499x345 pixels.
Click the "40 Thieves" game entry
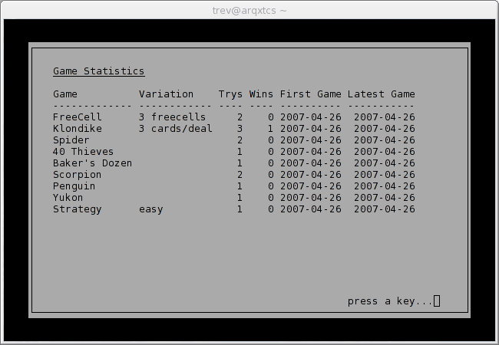pyautogui.click(x=83, y=152)
